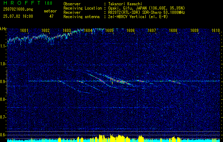The width and height of the screenshot is (223, 142).
Task: Click the 0.6 kHz axis label
Action: click(3, 135)
